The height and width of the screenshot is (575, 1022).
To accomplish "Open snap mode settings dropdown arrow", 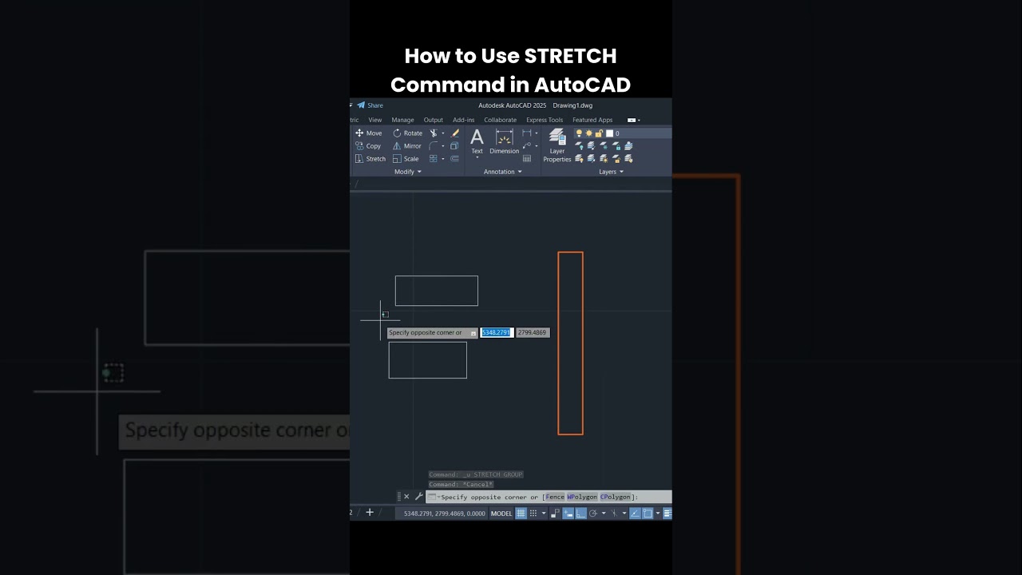I will pyautogui.click(x=544, y=514).
